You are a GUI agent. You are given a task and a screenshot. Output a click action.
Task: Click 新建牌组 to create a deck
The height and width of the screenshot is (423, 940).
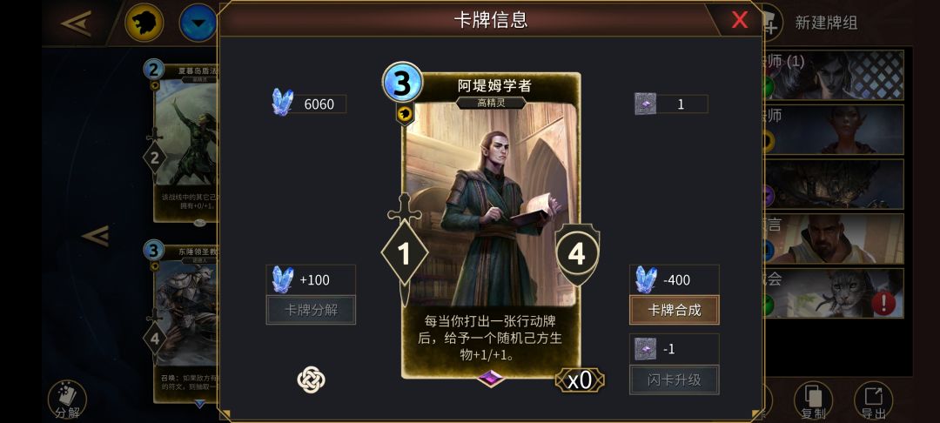pyautogui.click(x=825, y=23)
